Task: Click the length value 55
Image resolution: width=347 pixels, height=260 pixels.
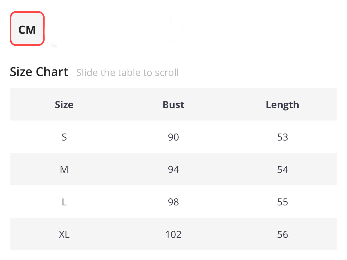Action: pyautogui.click(x=282, y=202)
